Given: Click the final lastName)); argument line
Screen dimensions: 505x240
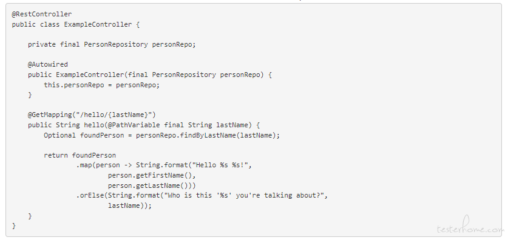Looking at the screenshot, I should tap(130, 205).
